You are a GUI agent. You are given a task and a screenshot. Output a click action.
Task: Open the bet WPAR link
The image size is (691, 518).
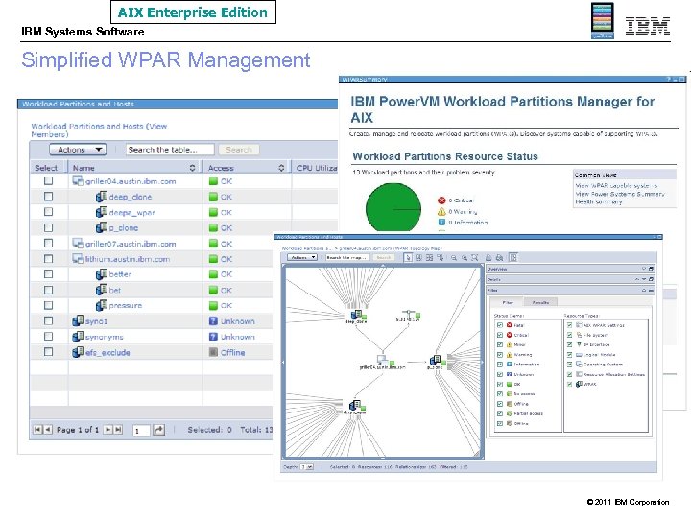[x=115, y=290]
